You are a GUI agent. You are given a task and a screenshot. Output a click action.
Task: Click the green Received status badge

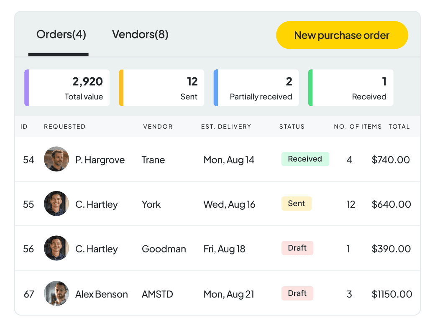point(305,159)
